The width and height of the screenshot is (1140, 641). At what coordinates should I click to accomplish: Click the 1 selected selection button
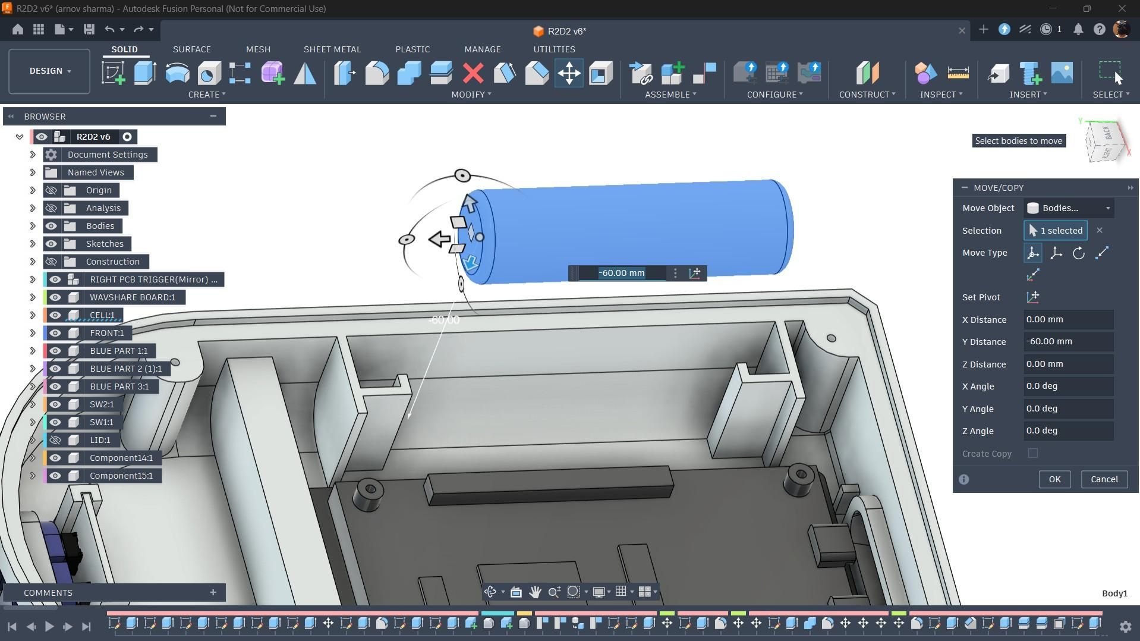pyautogui.click(x=1056, y=231)
